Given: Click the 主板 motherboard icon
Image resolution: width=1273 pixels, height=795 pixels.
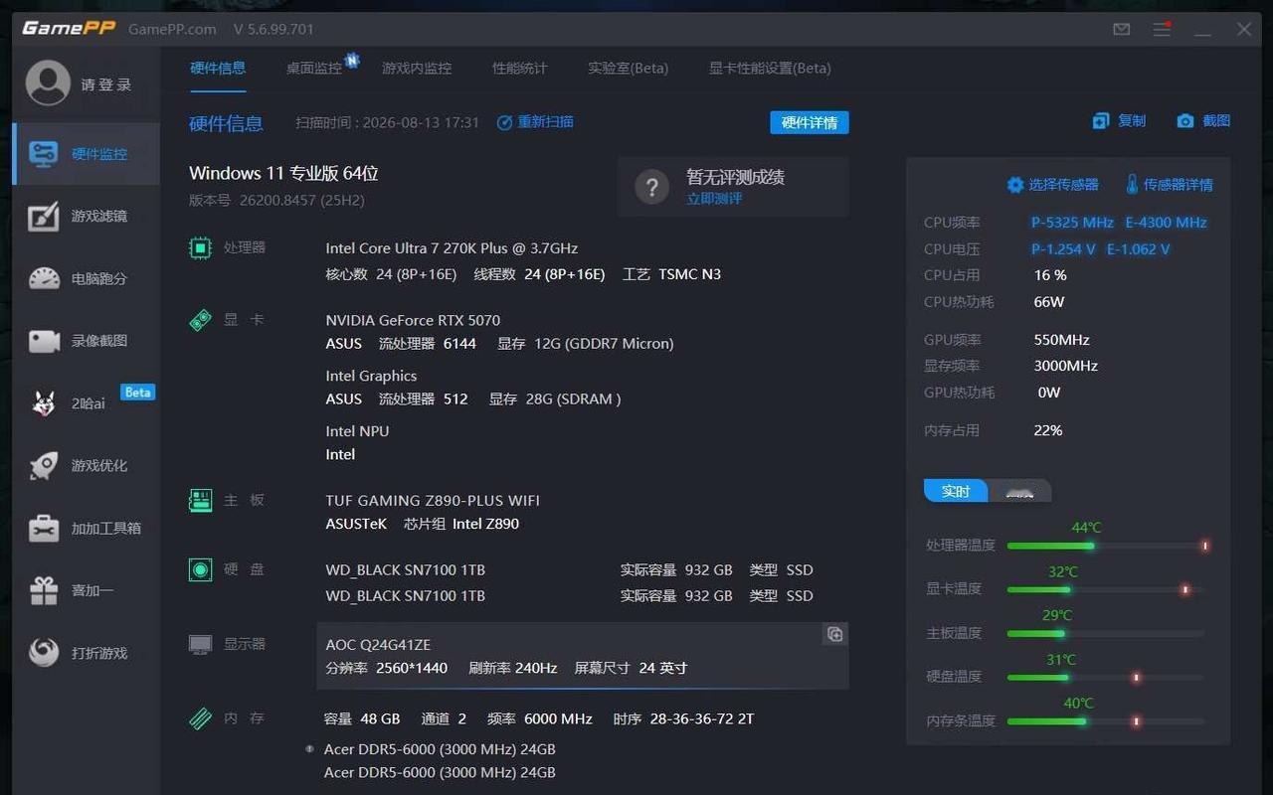Looking at the screenshot, I should [x=200, y=500].
